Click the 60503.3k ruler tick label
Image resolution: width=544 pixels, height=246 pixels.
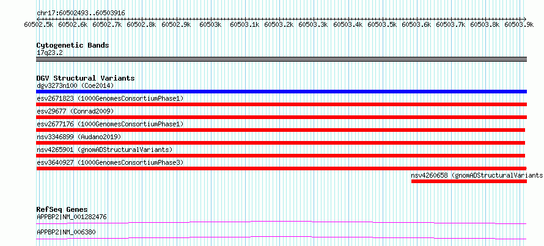[x=314, y=24]
